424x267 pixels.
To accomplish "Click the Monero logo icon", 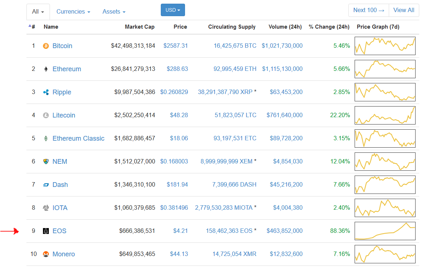I will (x=46, y=254).
